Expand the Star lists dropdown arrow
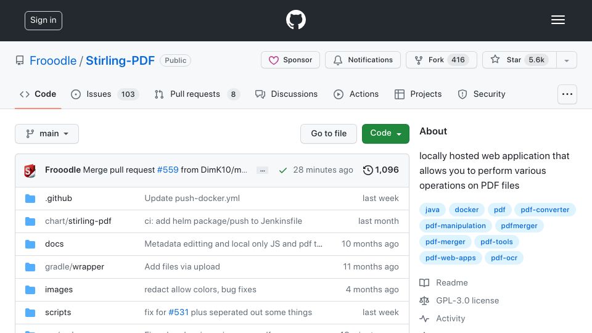592x333 pixels. 567,60
